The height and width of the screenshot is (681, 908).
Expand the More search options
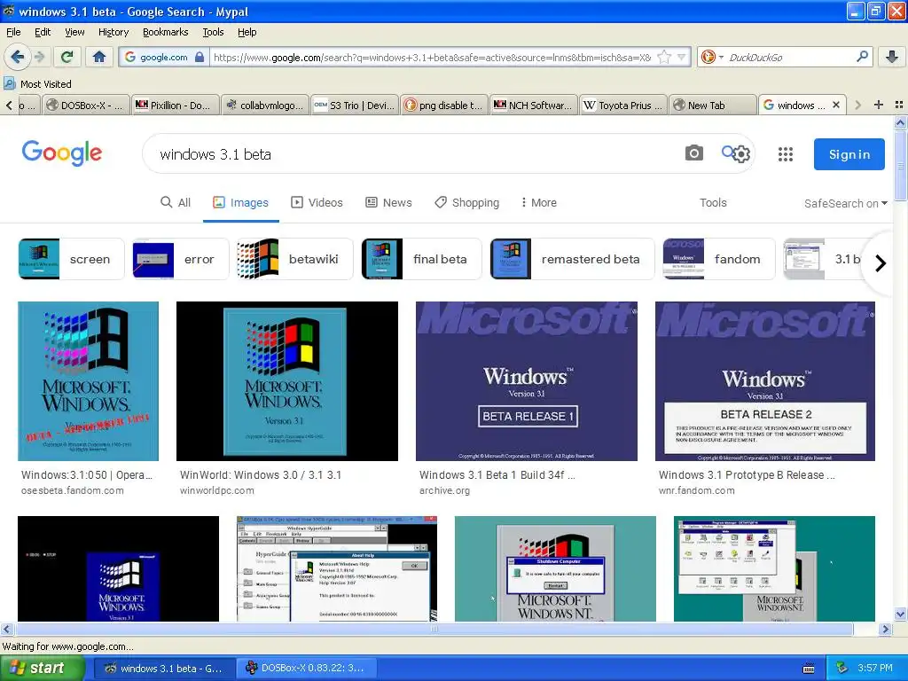coord(538,202)
